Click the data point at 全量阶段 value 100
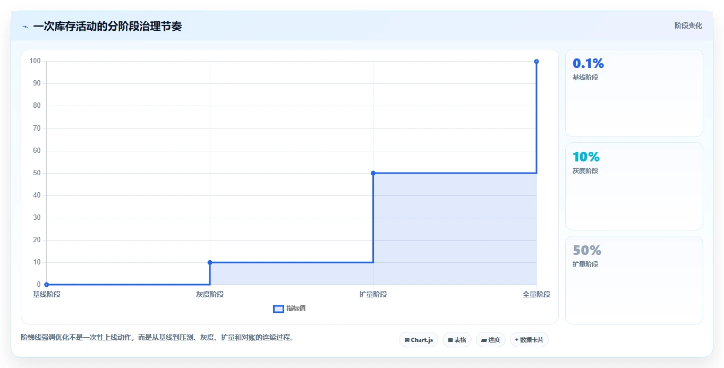 (x=536, y=62)
